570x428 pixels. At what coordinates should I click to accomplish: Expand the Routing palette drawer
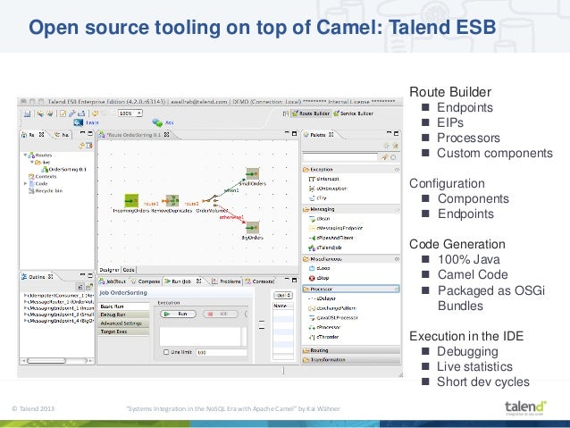351,350
